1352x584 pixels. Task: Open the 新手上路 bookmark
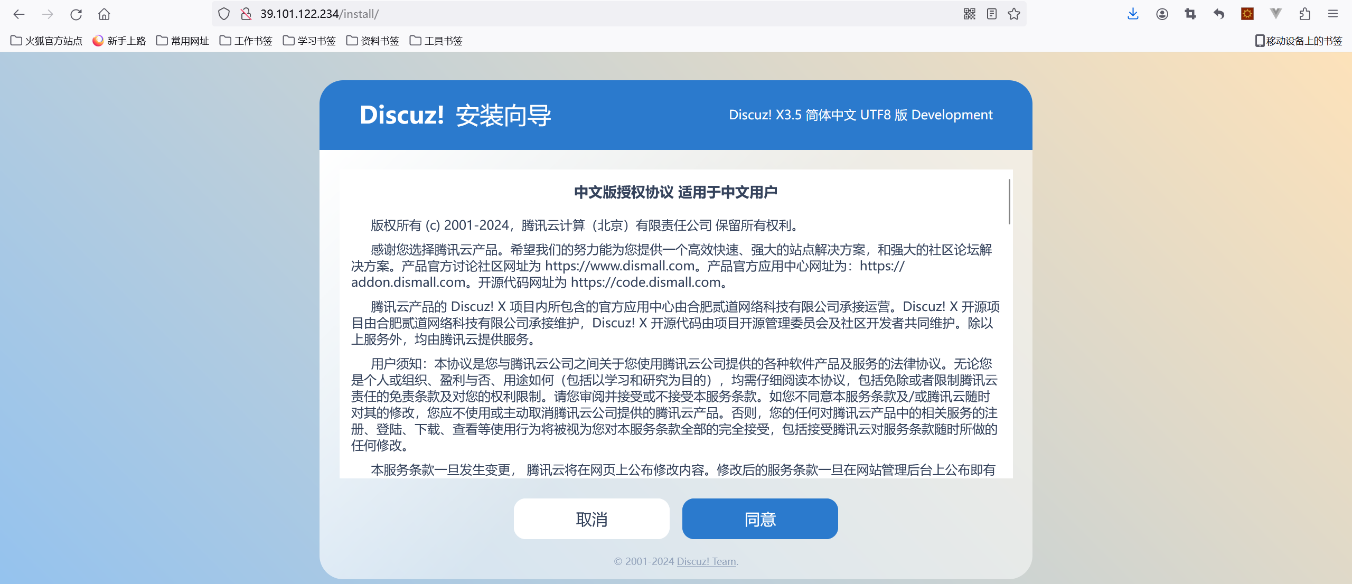tap(119, 41)
